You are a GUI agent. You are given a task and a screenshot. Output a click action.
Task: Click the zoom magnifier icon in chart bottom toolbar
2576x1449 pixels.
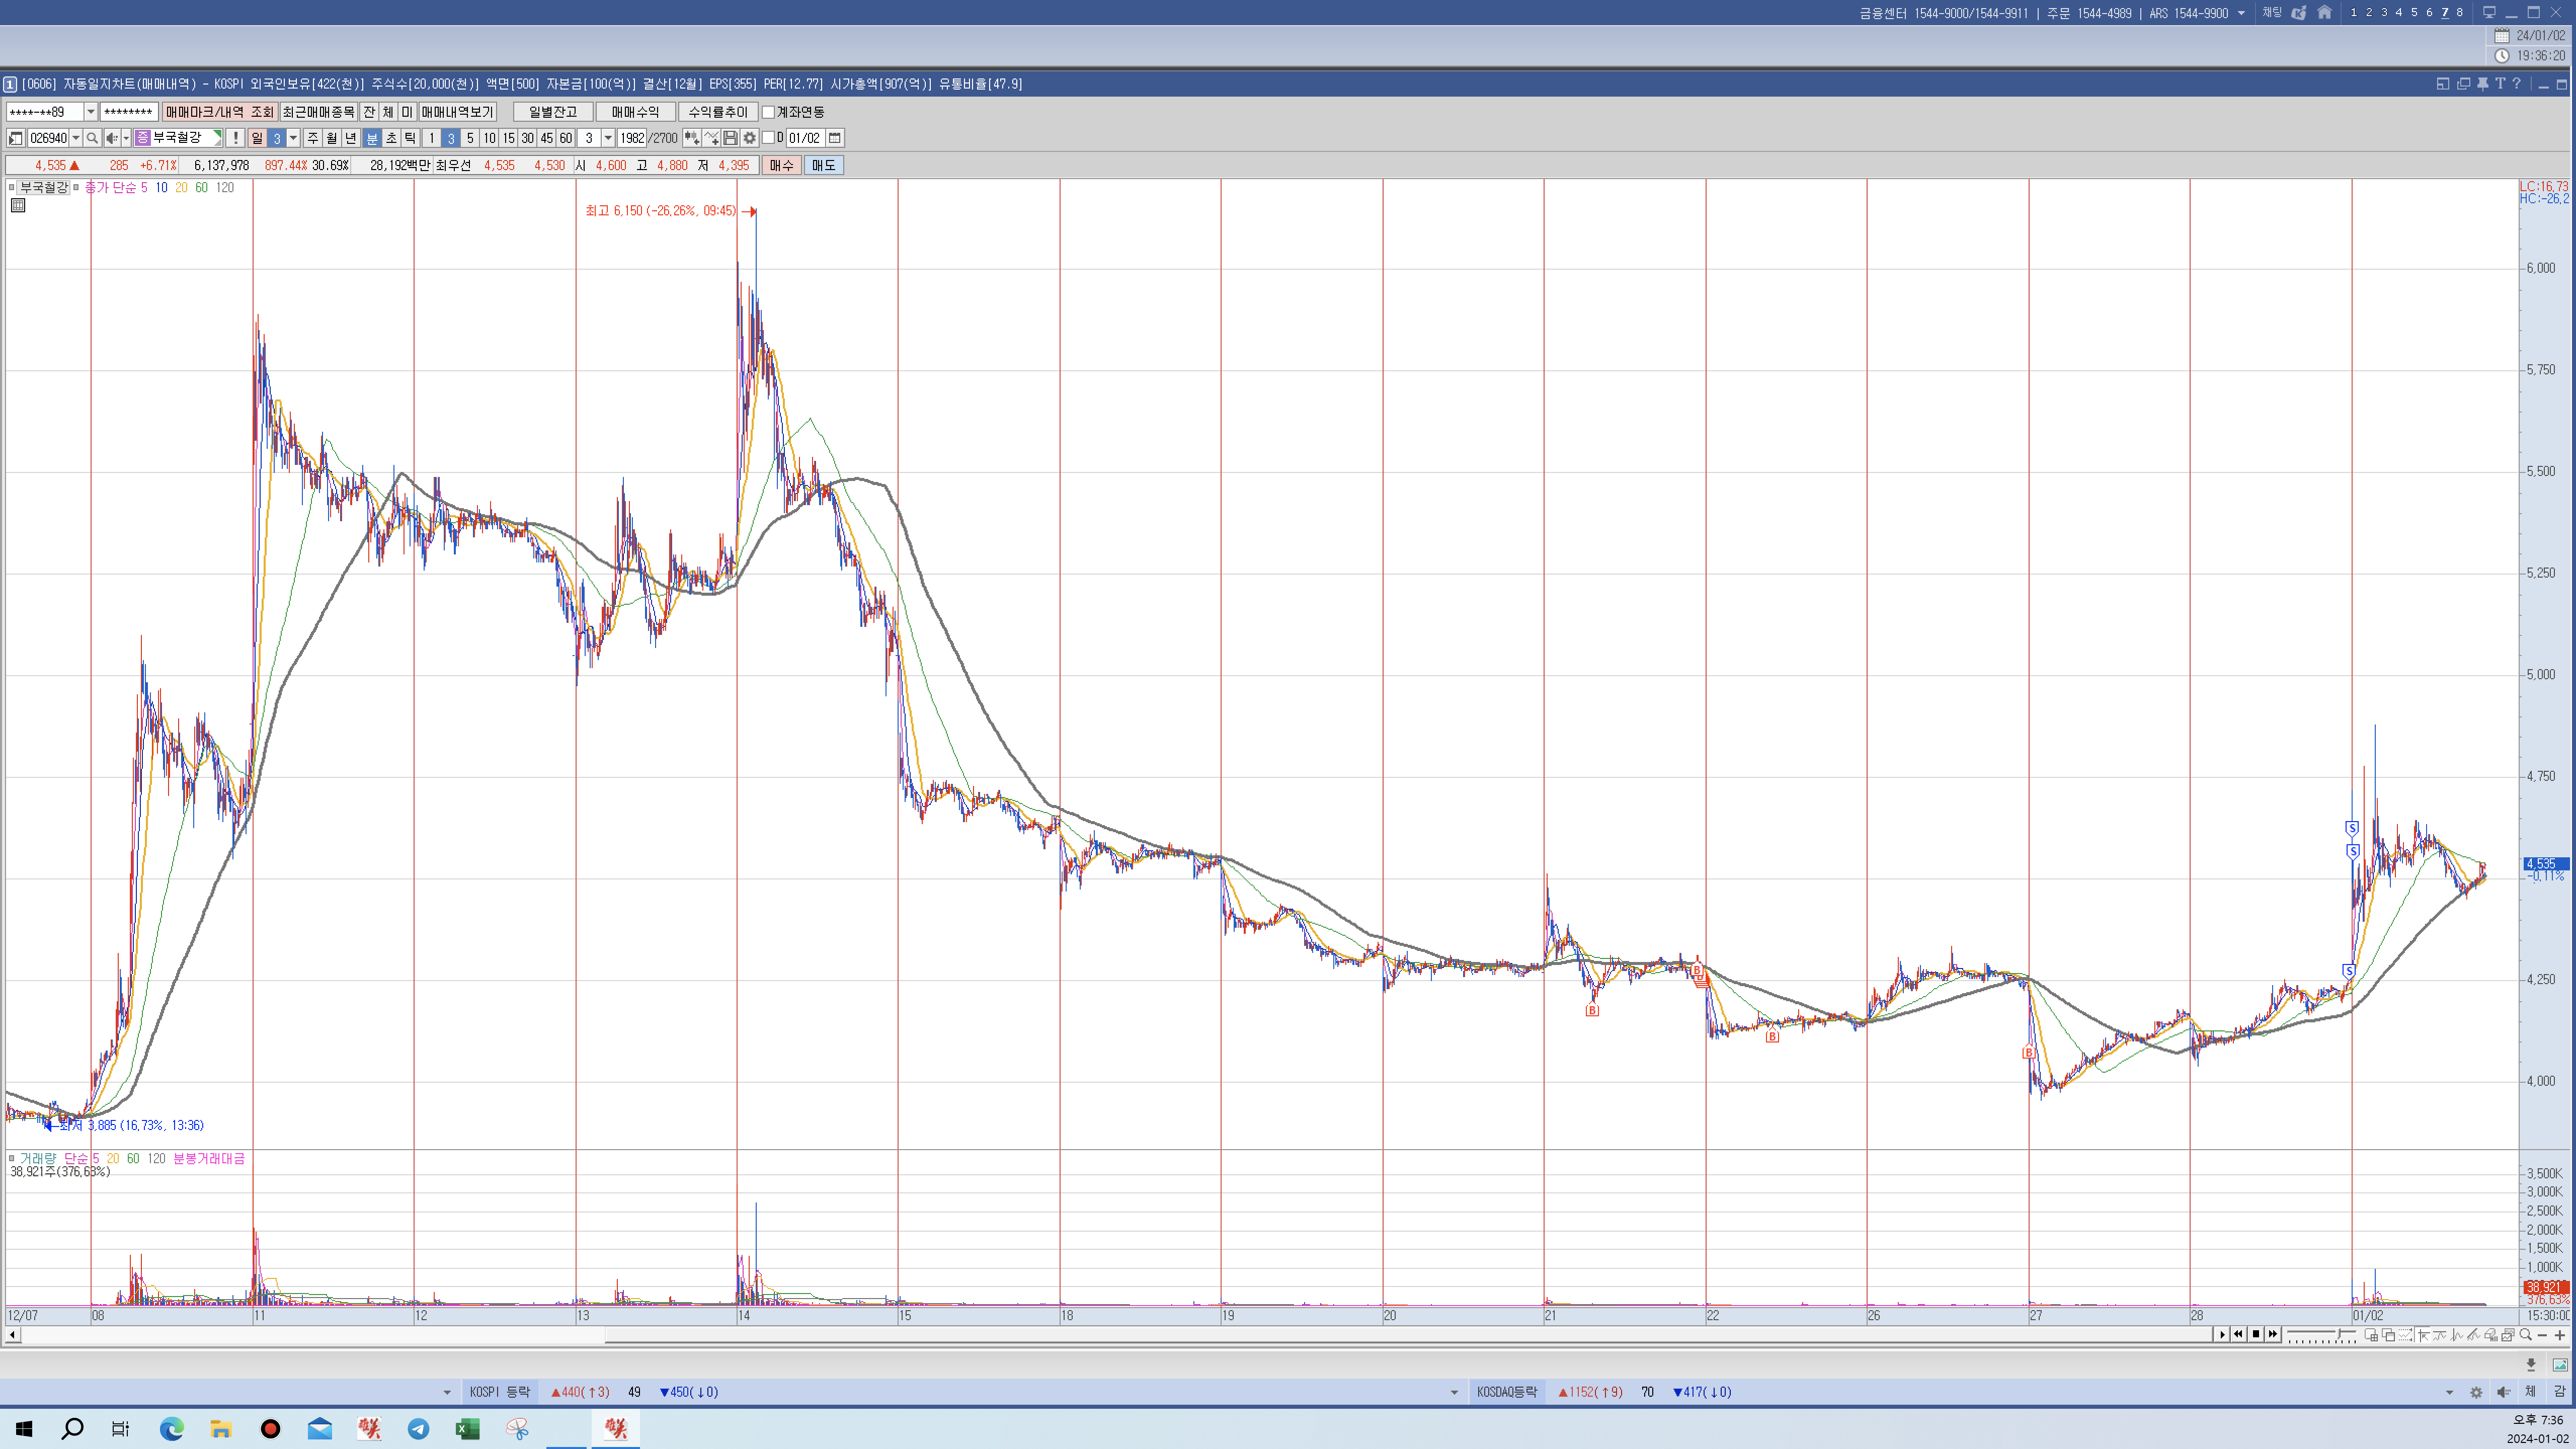click(x=2525, y=1335)
